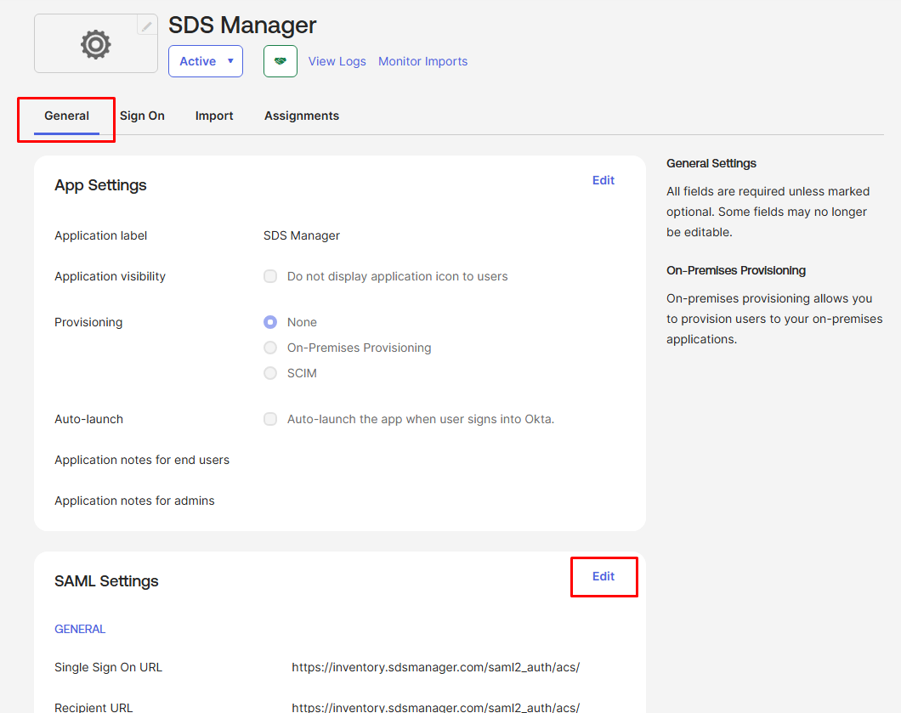This screenshot has width=901, height=713.
Task: Toggle 'Do not display application icon' checkbox
Action: coord(270,276)
